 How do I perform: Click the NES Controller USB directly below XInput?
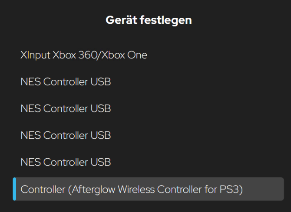point(66,82)
